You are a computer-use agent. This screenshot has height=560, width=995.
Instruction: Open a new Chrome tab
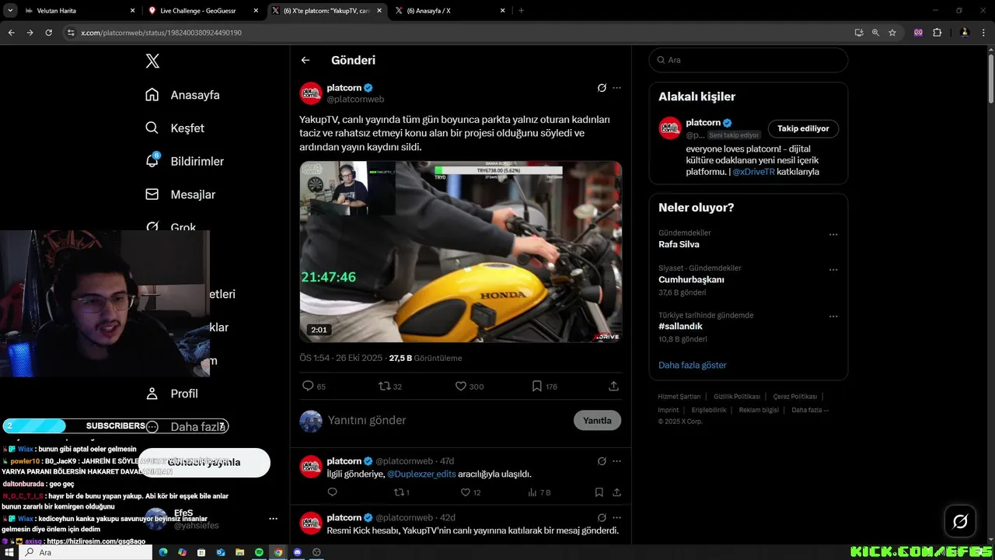[x=521, y=11]
